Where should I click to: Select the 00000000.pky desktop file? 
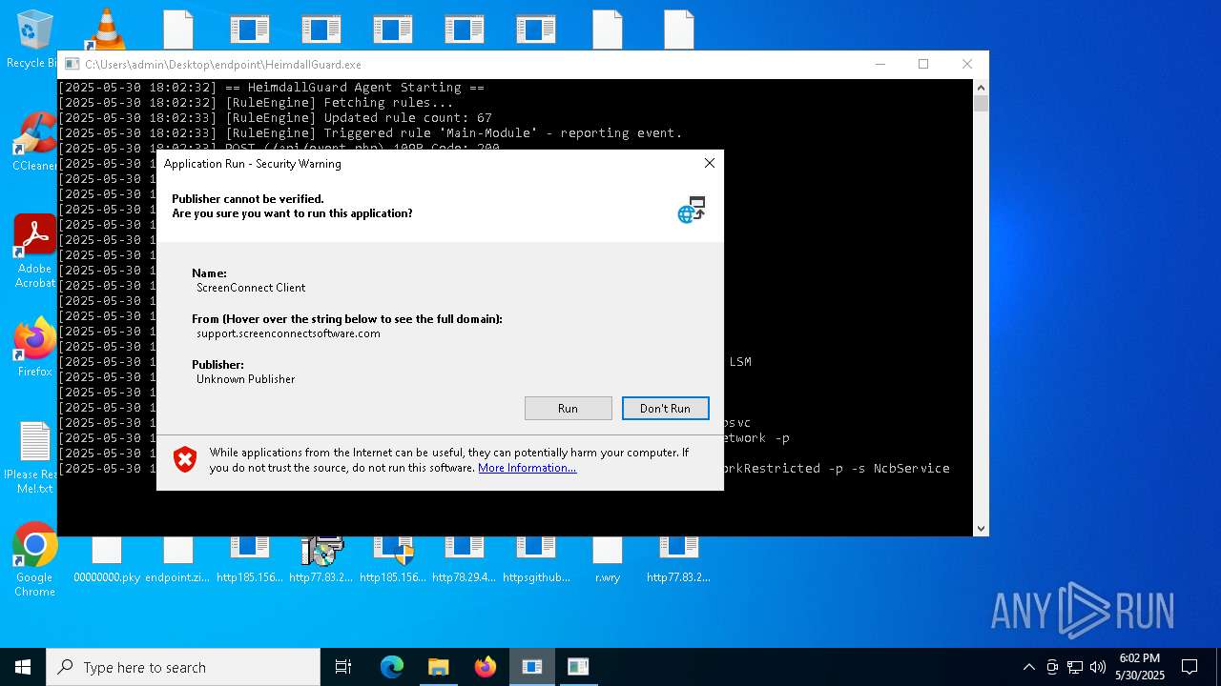click(x=107, y=560)
